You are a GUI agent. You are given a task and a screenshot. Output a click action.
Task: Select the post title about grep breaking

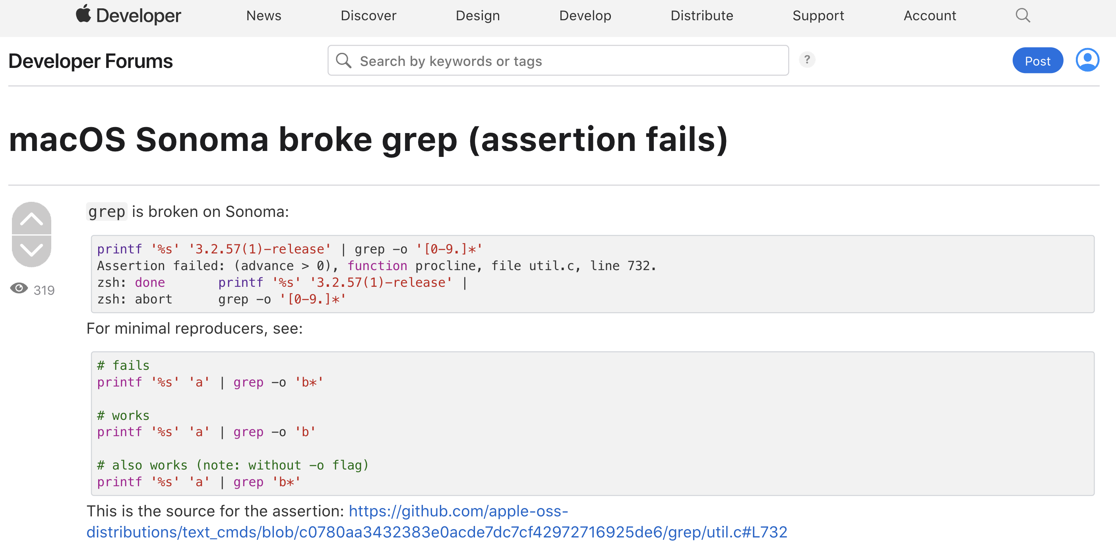coord(368,139)
